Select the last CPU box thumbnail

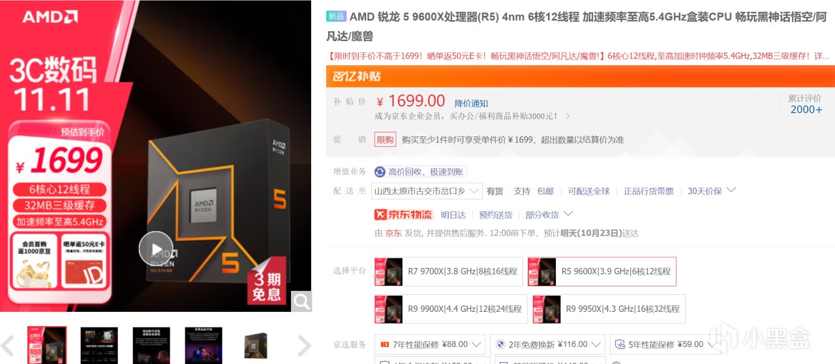coord(256,345)
